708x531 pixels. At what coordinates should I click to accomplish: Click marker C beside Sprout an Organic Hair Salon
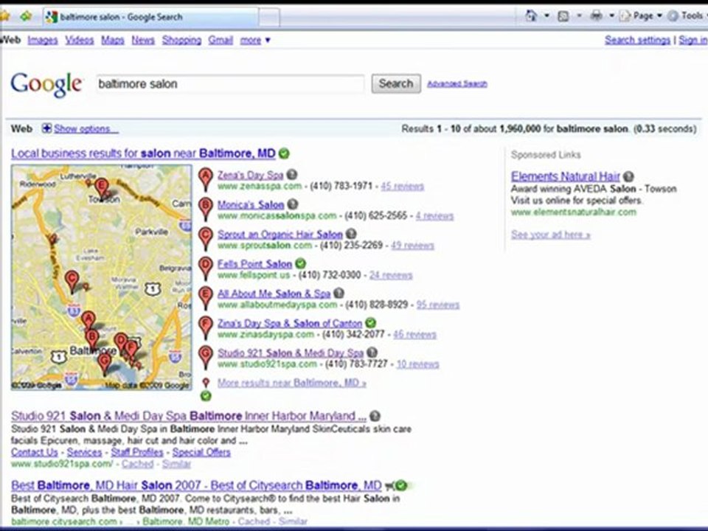point(206,237)
